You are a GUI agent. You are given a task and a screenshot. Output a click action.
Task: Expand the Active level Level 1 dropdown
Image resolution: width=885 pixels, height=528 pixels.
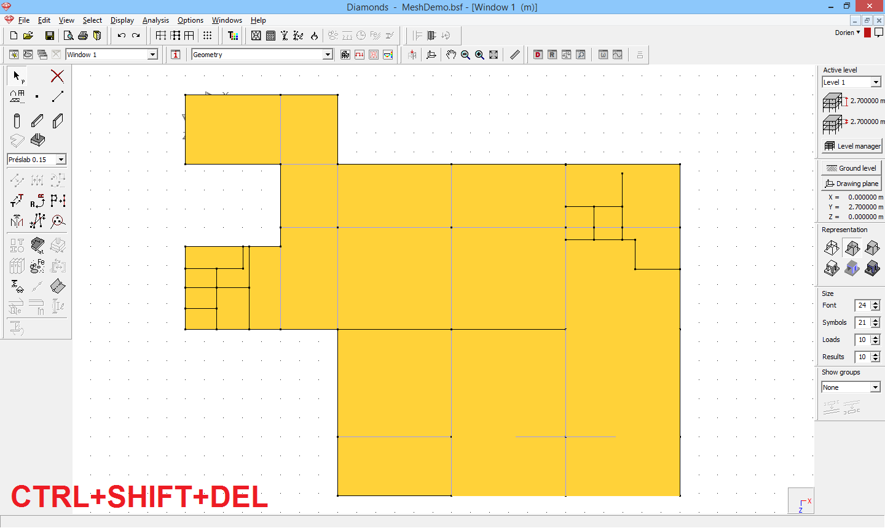[876, 82]
